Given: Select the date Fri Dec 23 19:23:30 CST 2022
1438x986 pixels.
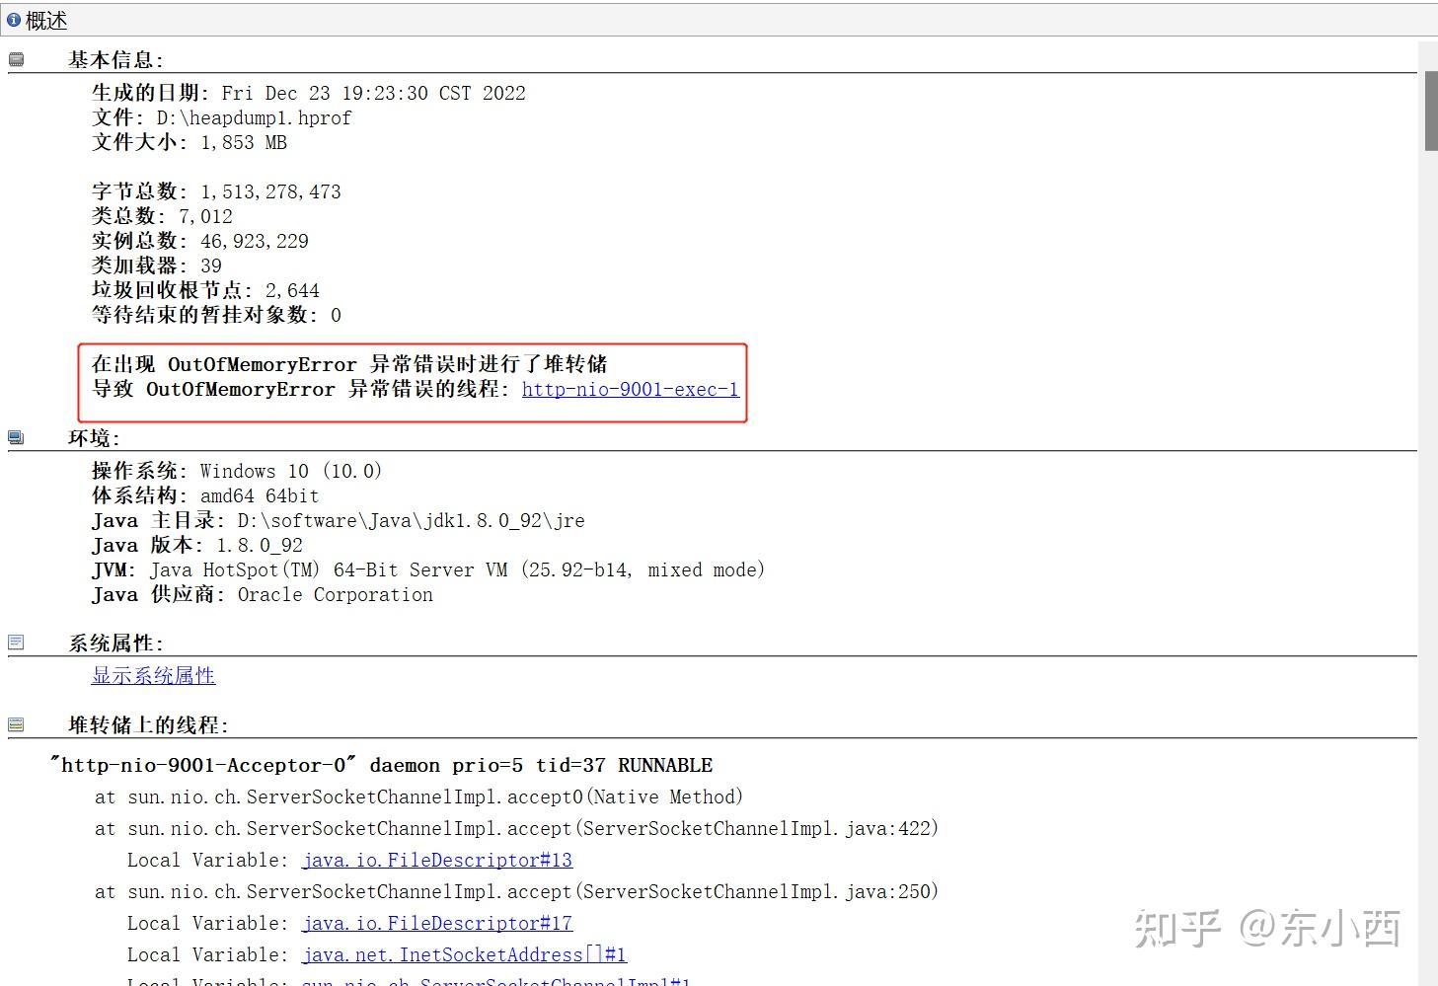Looking at the screenshot, I should [373, 93].
